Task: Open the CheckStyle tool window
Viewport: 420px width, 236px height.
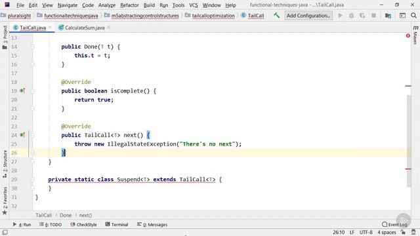Action: click(83, 224)
